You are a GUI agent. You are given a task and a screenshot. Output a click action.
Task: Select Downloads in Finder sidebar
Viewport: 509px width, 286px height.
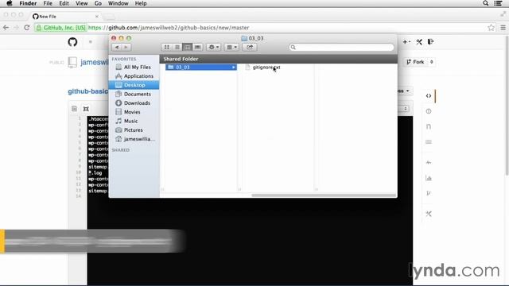click(134, 102)
